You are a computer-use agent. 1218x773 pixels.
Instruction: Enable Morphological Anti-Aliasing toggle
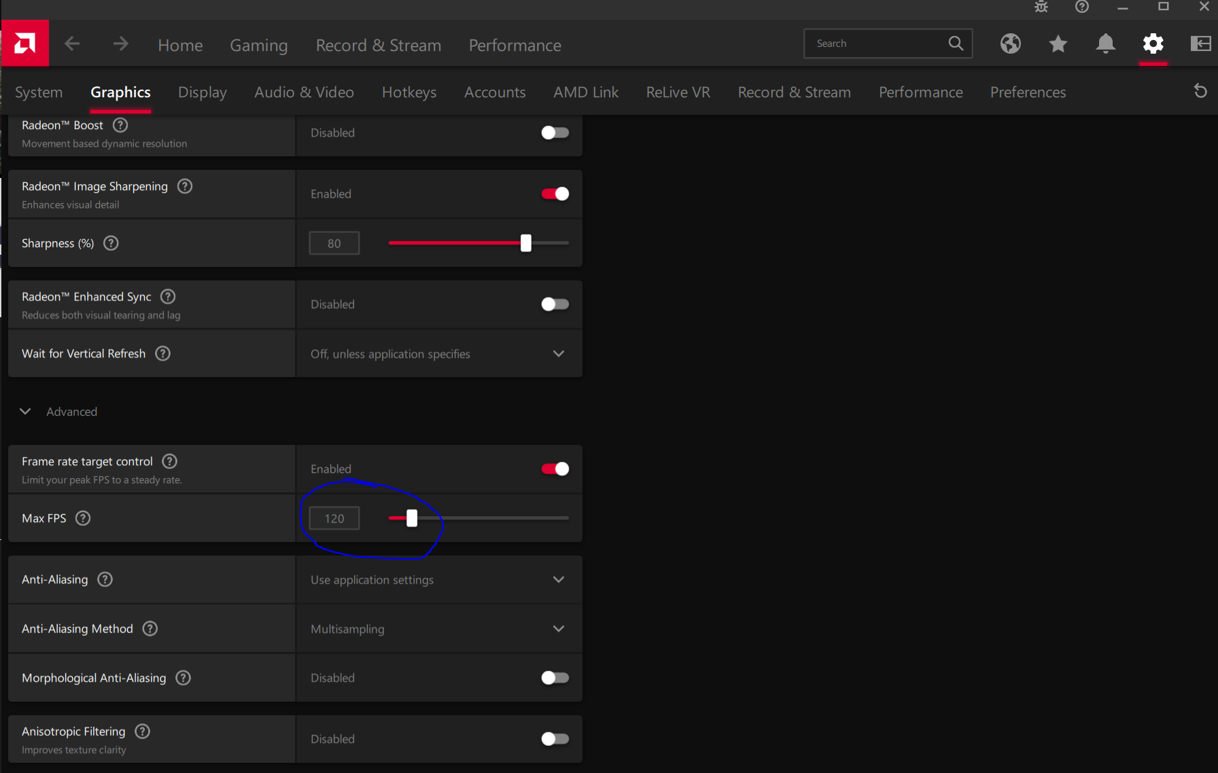555,678
